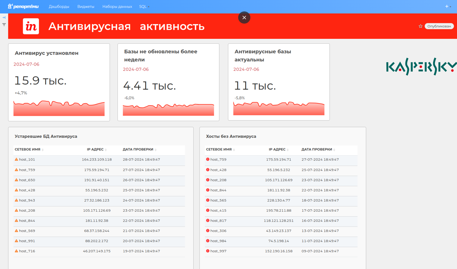
Task: Open the Виджеты menu item
Action: pyautogui.click(x=86, y=6)
